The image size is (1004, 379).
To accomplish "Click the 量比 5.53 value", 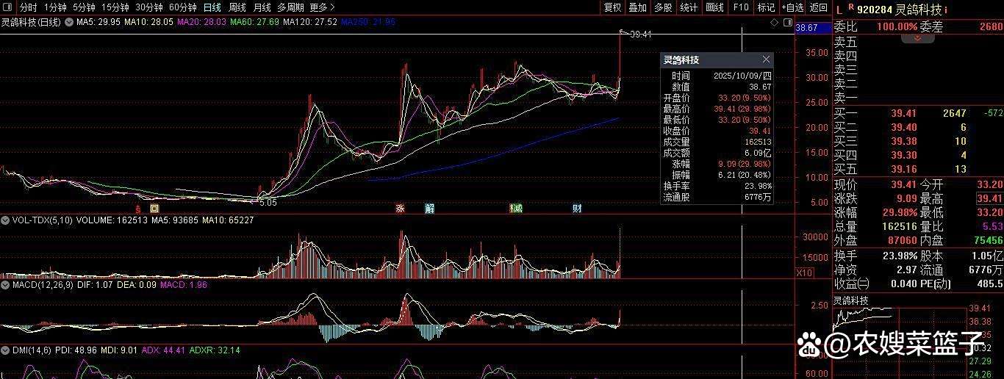I will [992, 226].
